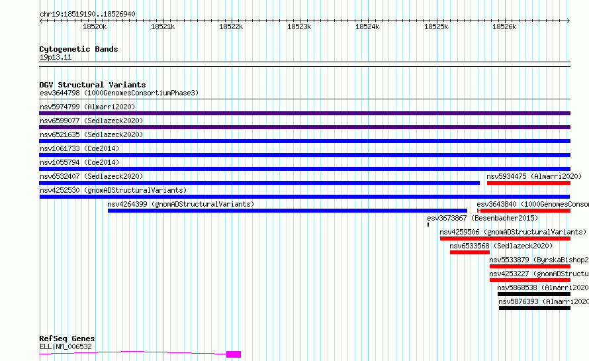Select the purple nsv5974799 variant bar
Screen dimensions: 589x361
304,113
